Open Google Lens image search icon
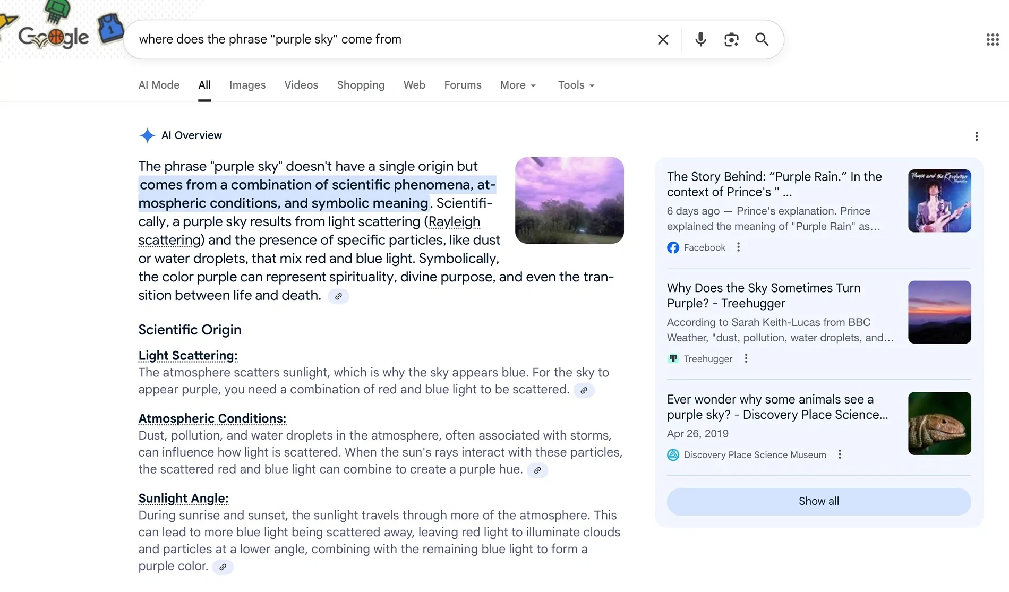 [x=731, y=39]
